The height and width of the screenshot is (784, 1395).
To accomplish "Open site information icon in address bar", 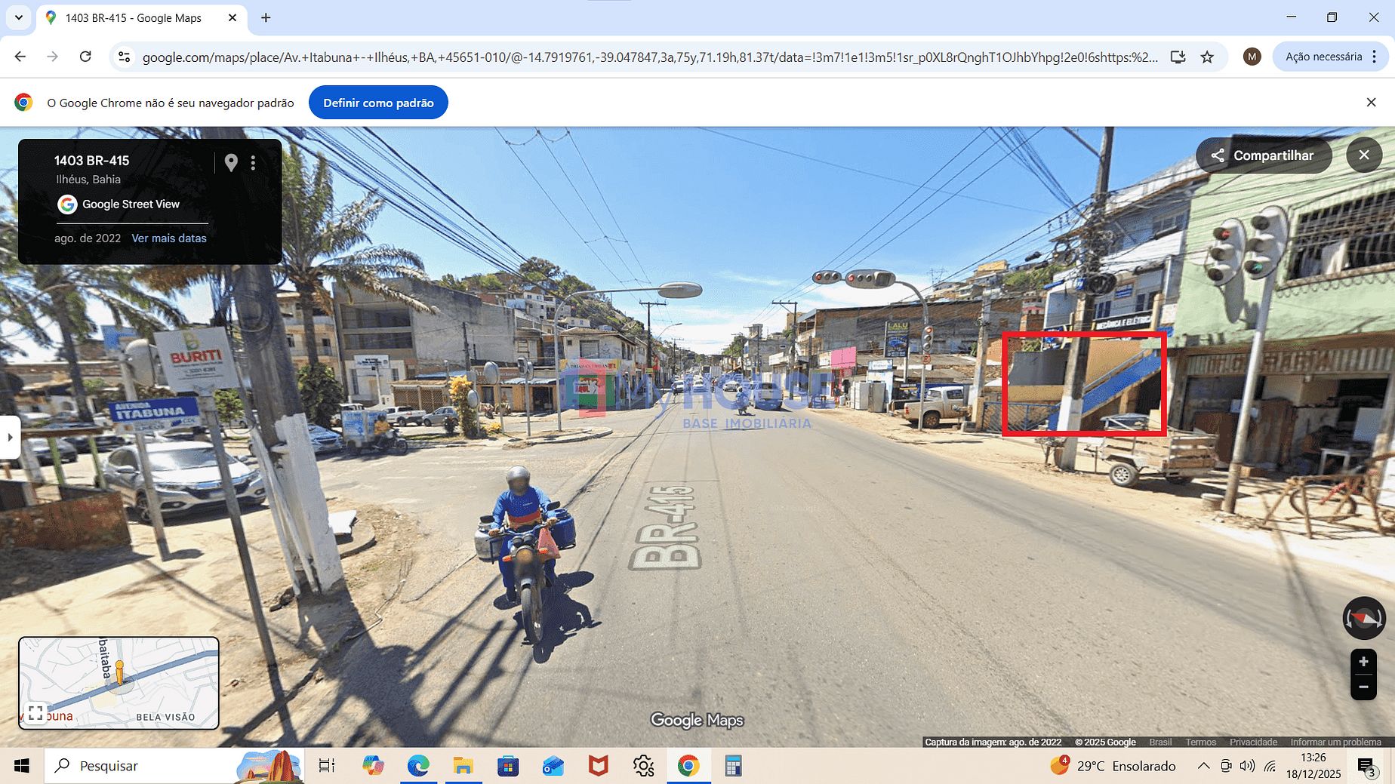I will tap(125, 57).
